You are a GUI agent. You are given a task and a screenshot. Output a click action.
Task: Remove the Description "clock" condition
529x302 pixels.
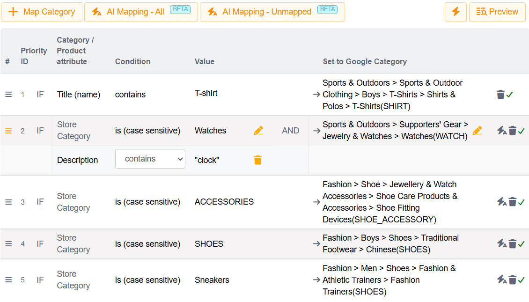257,160
